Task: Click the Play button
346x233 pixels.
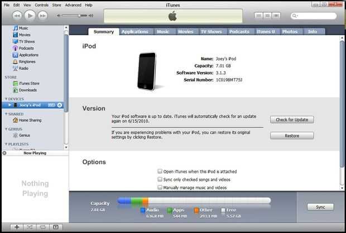Action: (30, 16)
